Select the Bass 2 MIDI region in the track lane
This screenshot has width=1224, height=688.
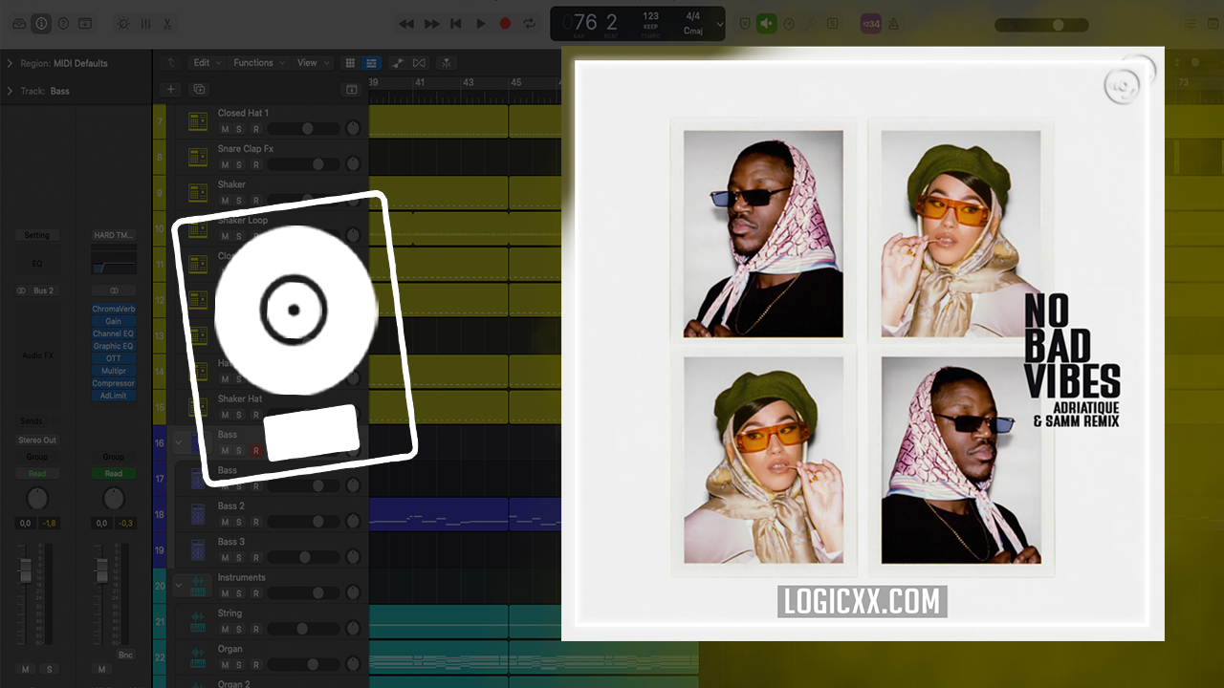coord(465,514)
